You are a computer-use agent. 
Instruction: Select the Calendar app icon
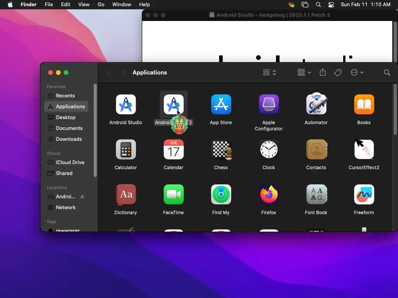click(x=174, y=149)
